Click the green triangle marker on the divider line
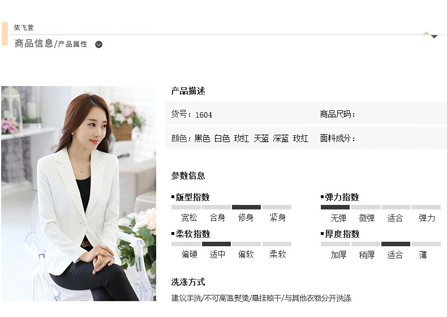 pyautogui.click(x=426, y=33)
